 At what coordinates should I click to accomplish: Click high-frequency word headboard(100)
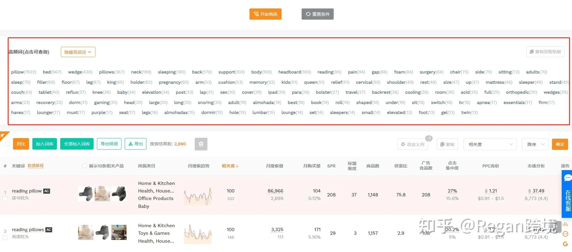coord(295,72)
